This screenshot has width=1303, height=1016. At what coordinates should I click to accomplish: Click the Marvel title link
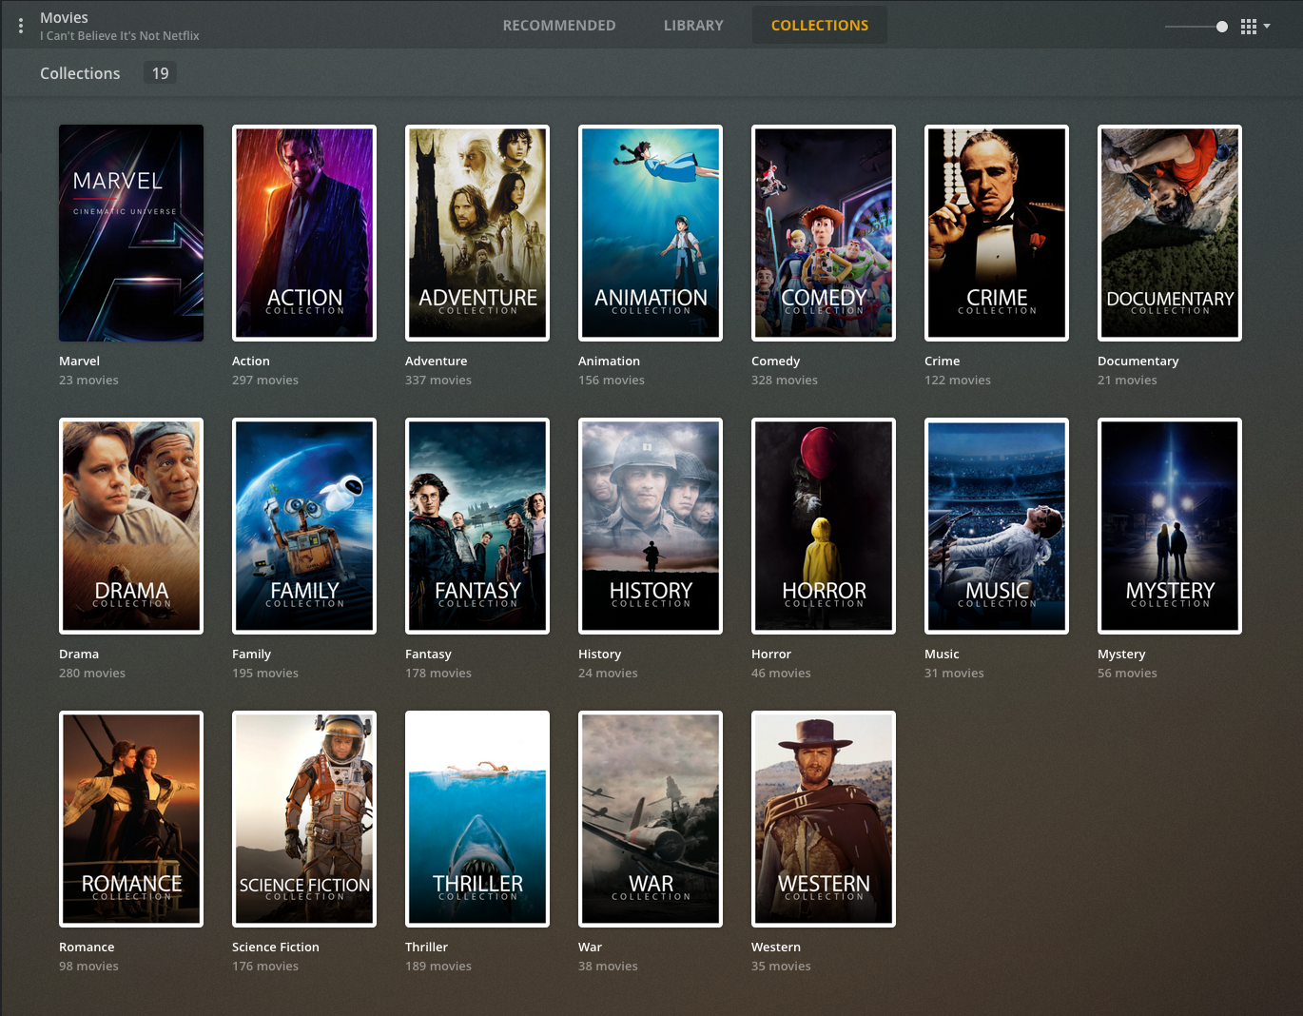click(79, 361)
